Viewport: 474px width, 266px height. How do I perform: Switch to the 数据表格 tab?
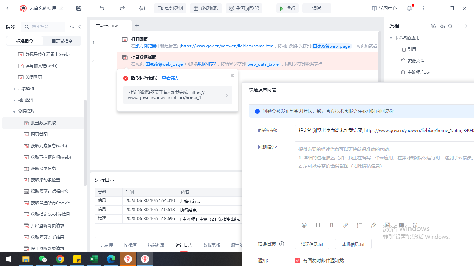point(212,245)
